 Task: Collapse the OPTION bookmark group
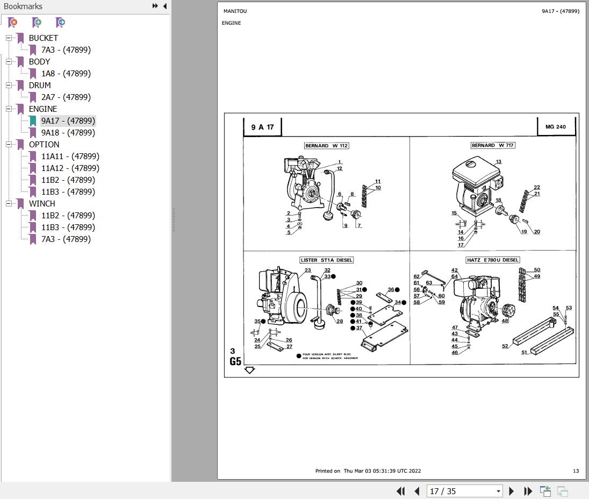(x=9, y=144)
